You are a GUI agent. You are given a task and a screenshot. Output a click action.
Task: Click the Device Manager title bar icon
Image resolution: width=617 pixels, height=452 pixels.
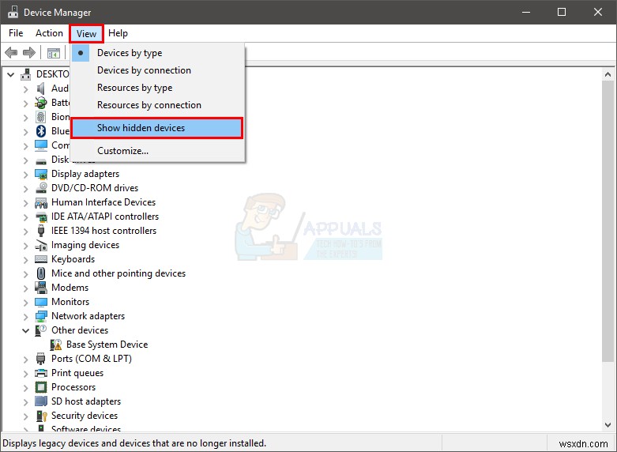13,12
